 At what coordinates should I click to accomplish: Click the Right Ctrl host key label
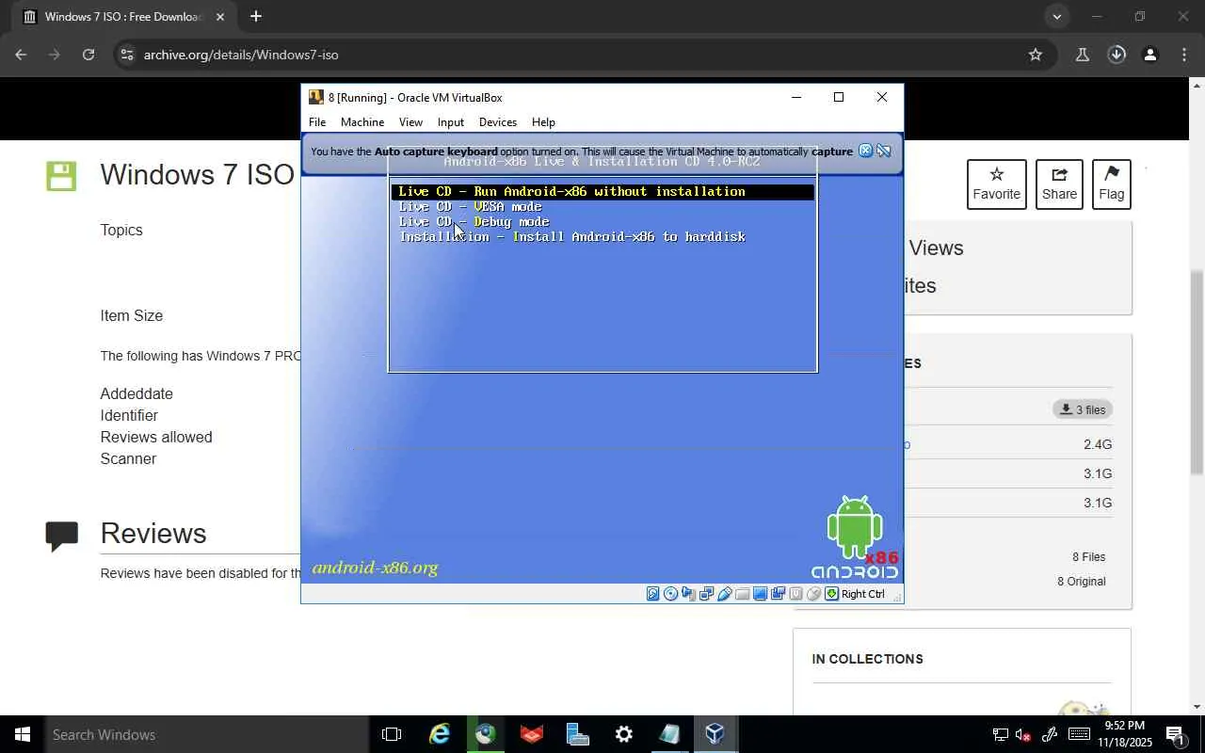[x=863, y=594]
